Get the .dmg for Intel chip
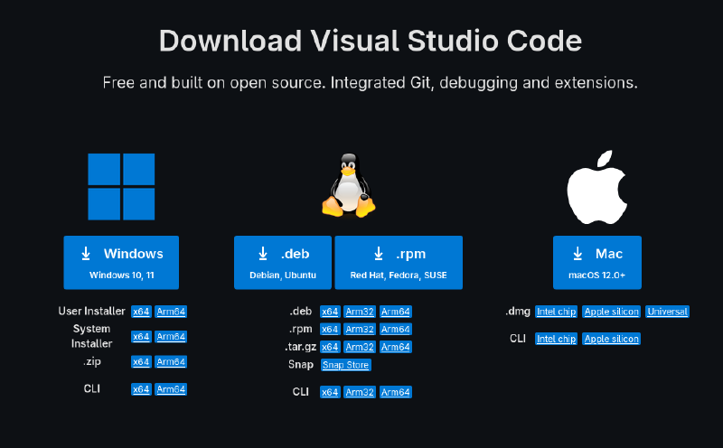 [556, 312]
